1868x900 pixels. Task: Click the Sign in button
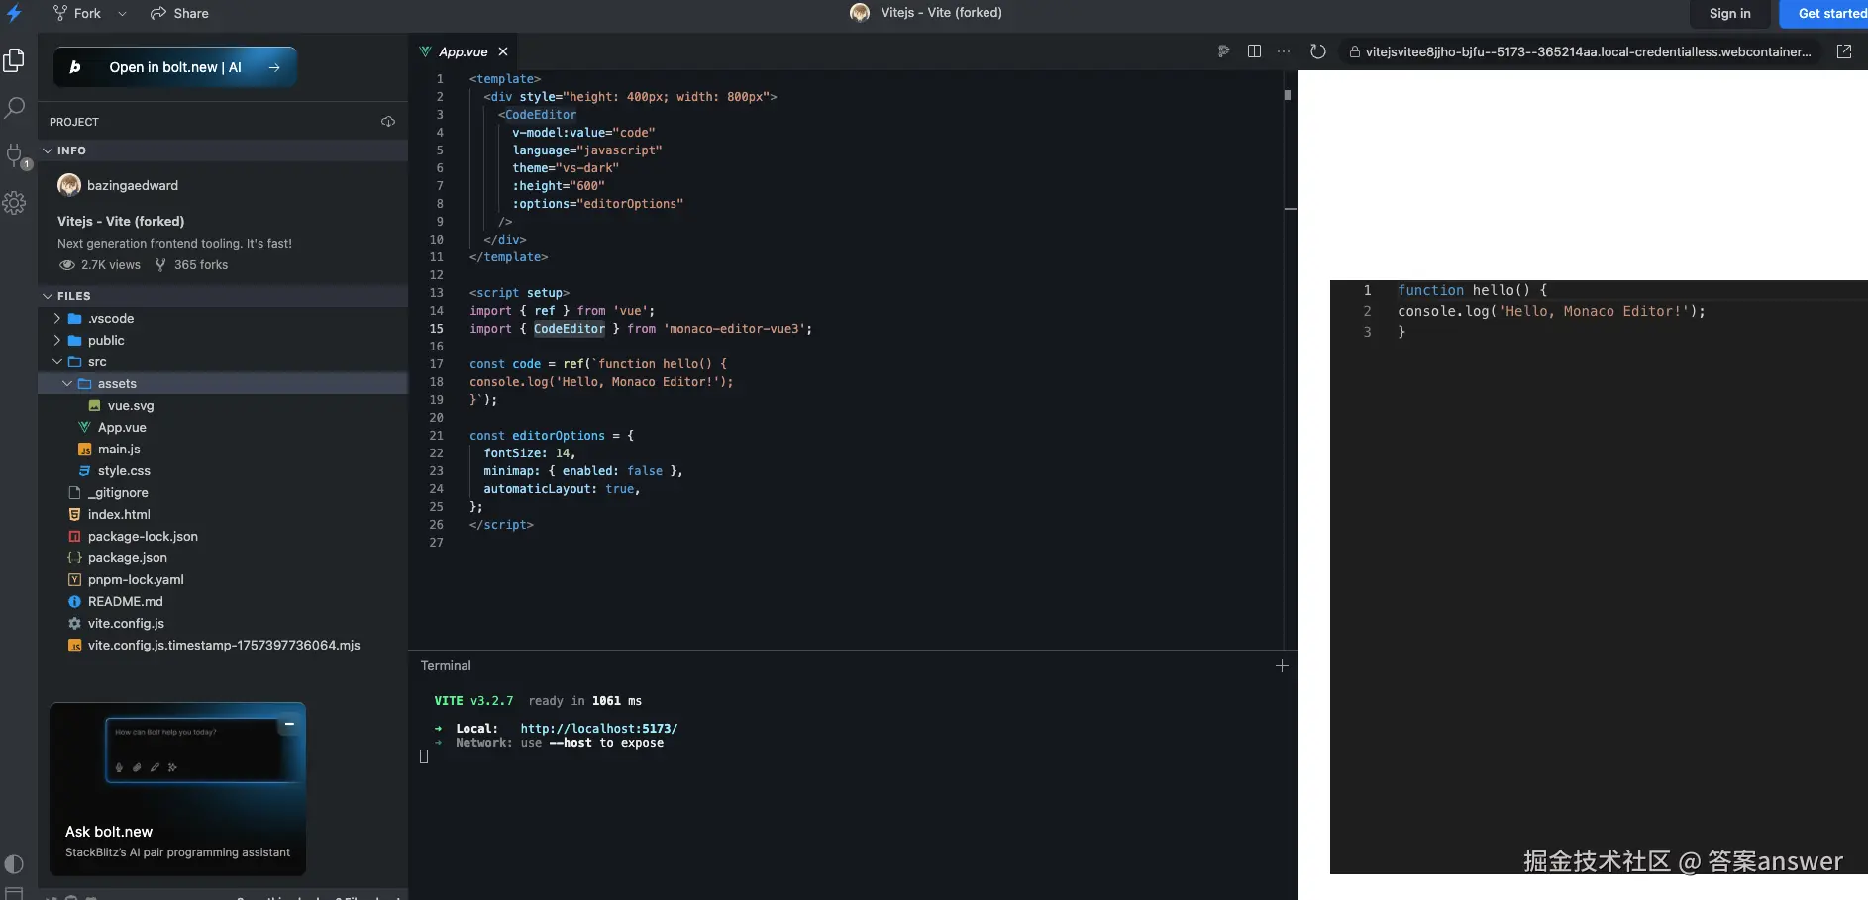1729,14
